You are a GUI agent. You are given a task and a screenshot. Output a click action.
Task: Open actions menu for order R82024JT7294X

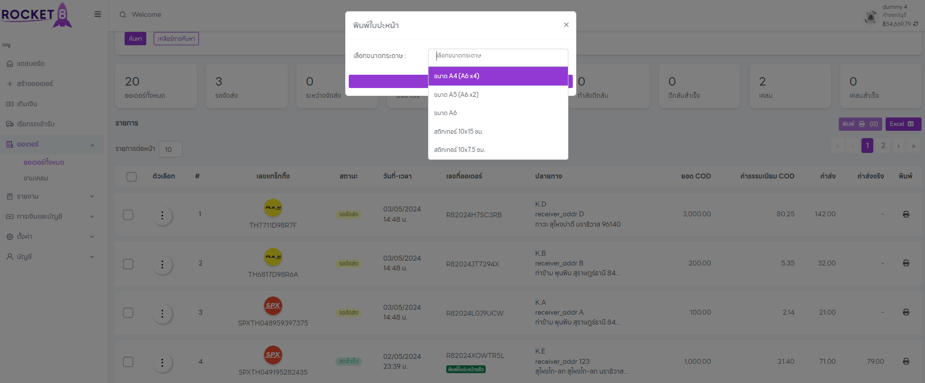tap(162, 265)
